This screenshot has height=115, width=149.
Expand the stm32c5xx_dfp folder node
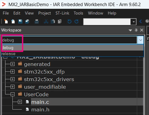pos(12,72)
